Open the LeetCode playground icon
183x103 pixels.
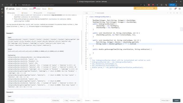click(x=170, y=9)
